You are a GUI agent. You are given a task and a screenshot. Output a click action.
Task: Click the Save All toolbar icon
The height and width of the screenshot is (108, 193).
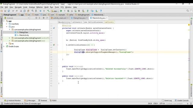point(5,11)
